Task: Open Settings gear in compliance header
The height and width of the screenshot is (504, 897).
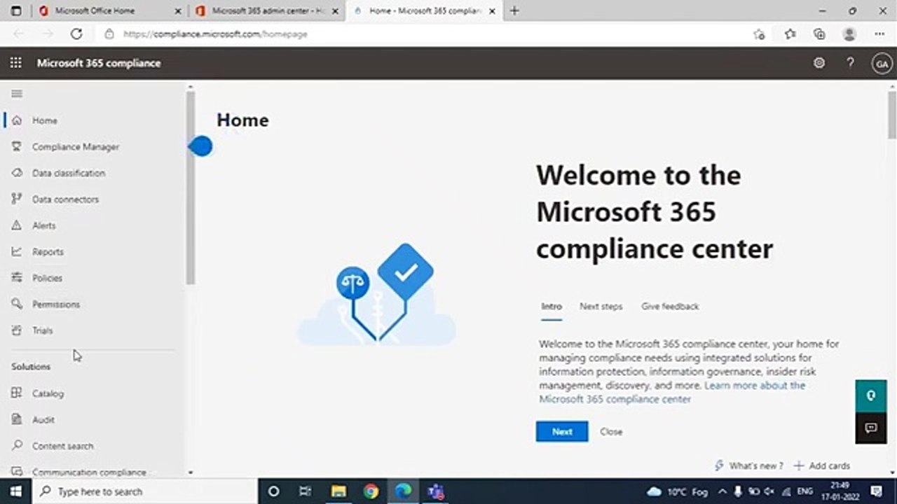Action: click(x=819, y=63)
